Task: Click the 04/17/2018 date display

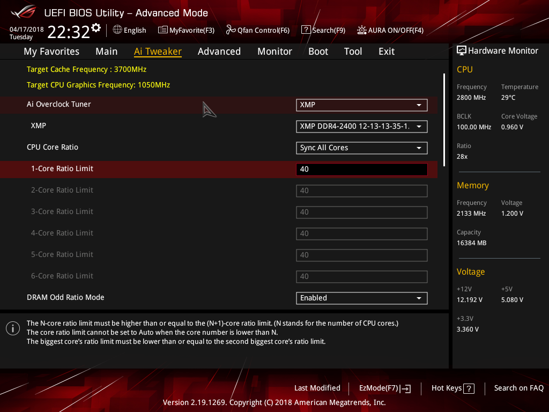Action: point(27,30)
